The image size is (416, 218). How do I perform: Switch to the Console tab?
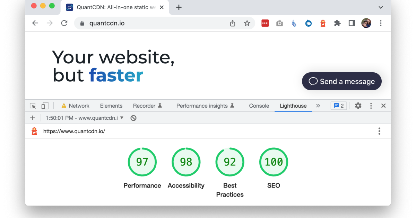coord(259,106)
